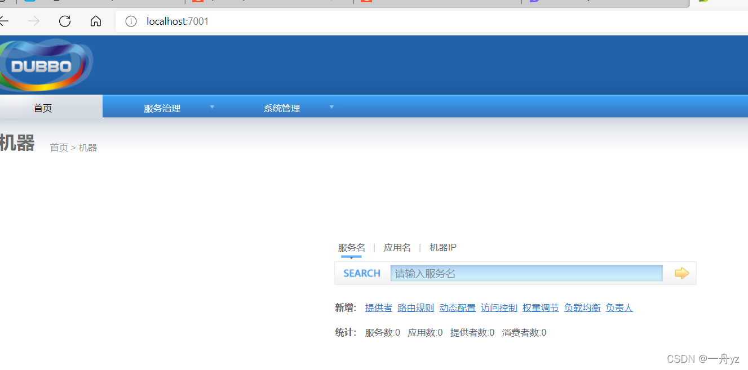Screen dimensions: 748x370
Task: Click the 首页 breadcrumb link
Action: tap(59, 147)
